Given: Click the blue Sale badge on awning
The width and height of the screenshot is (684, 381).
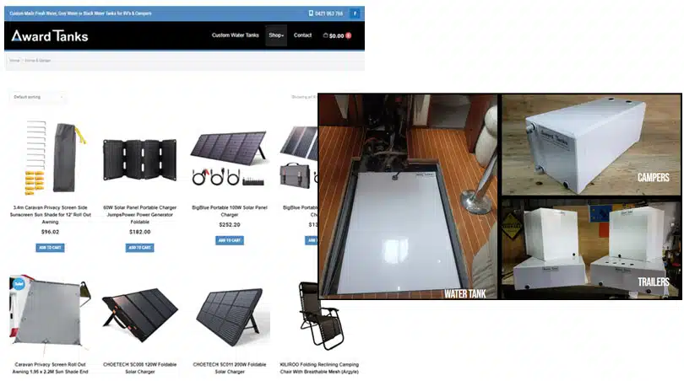Looking at the screenshot, I should click(16, 284).
